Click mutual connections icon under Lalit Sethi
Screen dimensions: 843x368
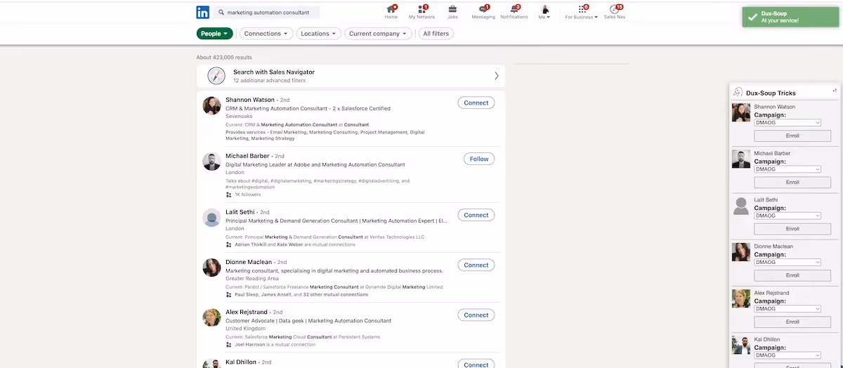coord(228,244)
